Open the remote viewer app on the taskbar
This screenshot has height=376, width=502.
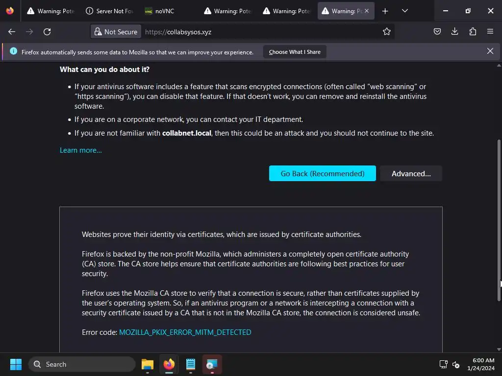[212, 364]
